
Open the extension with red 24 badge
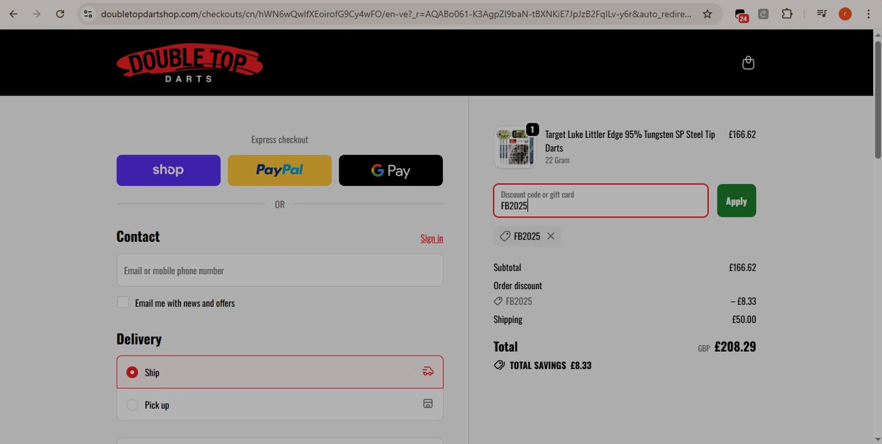741,14
